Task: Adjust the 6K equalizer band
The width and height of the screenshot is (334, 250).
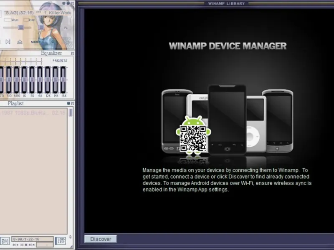Action: tap(40, 80)
